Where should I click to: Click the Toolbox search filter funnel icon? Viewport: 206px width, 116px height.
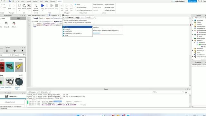tap(24, 55)
